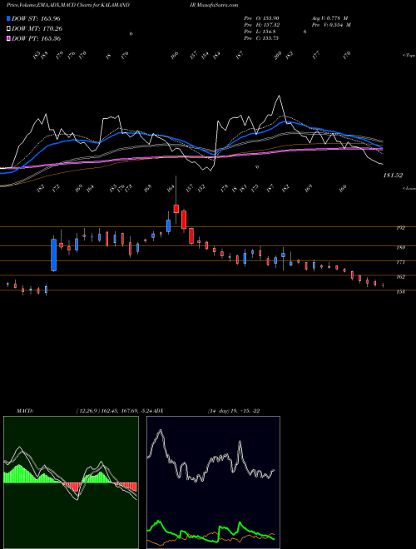The height and width of the screenshot is (549, 416).
Task: Click the 189 price level label
Action: point(400,248)
